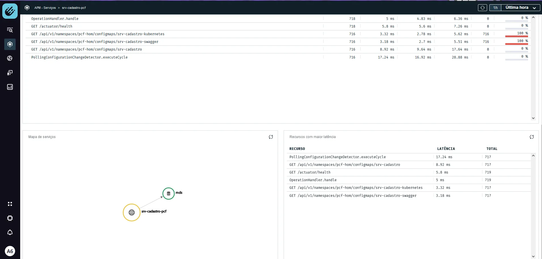This screenshot has width=542, height=259.
Task: Open the A6 user avatar
Action: point(10,251)
